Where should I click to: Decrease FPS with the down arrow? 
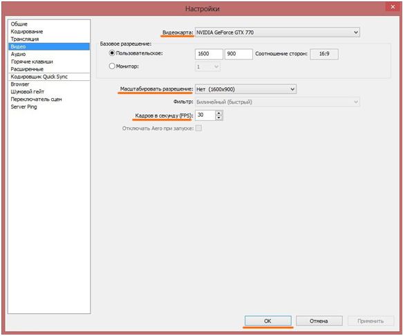218,118
